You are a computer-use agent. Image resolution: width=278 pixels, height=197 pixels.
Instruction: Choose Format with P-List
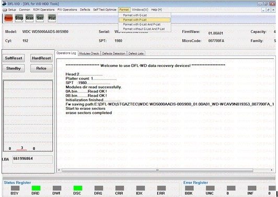tap(145, 20)
